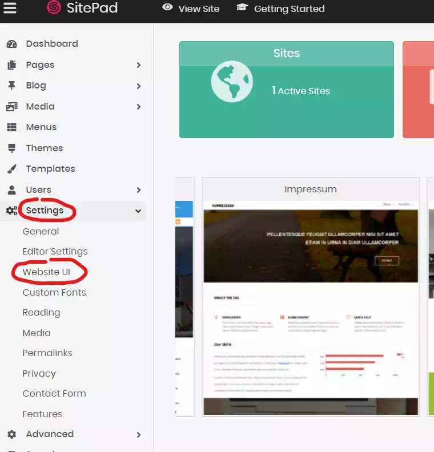Image resolution: width=434 pixels, height=452 pixels.
Task: Select the Users sidebar label
Action: [x=39, y=189]
